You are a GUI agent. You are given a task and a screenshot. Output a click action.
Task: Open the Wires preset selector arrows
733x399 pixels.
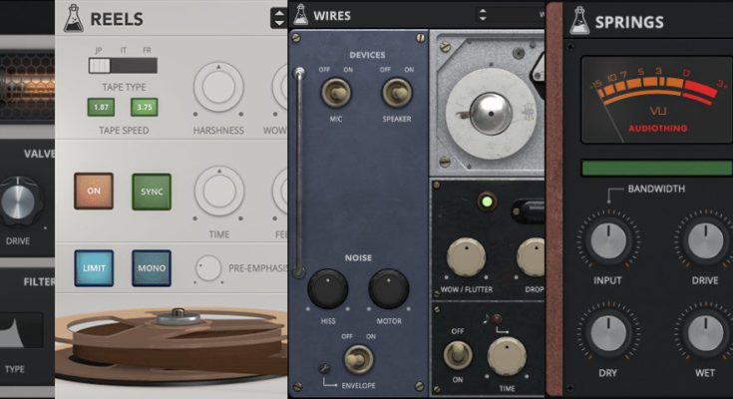(482, 15)
